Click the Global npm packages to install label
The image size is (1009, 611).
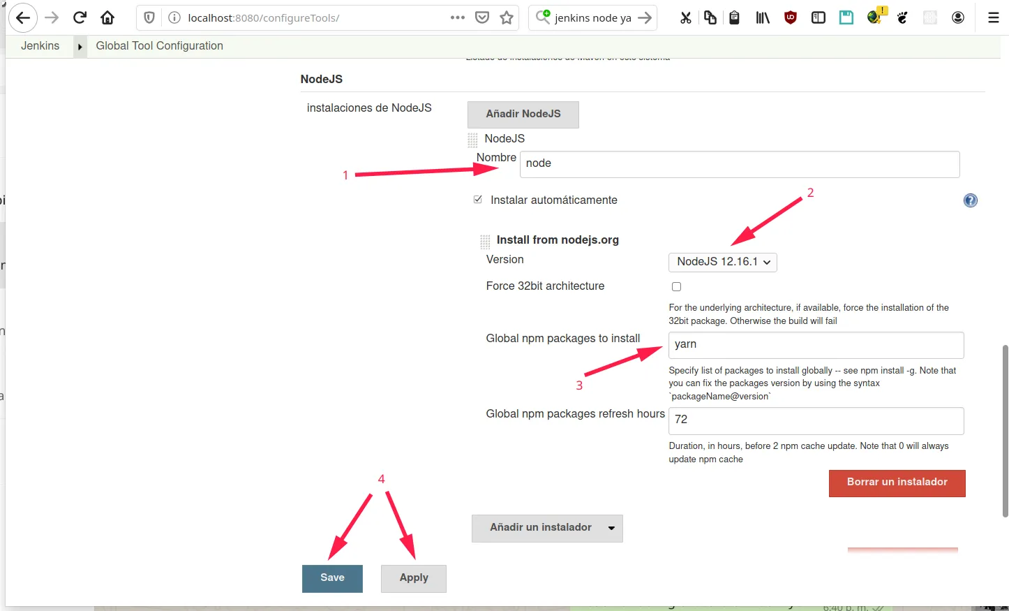tap(563, 339)
